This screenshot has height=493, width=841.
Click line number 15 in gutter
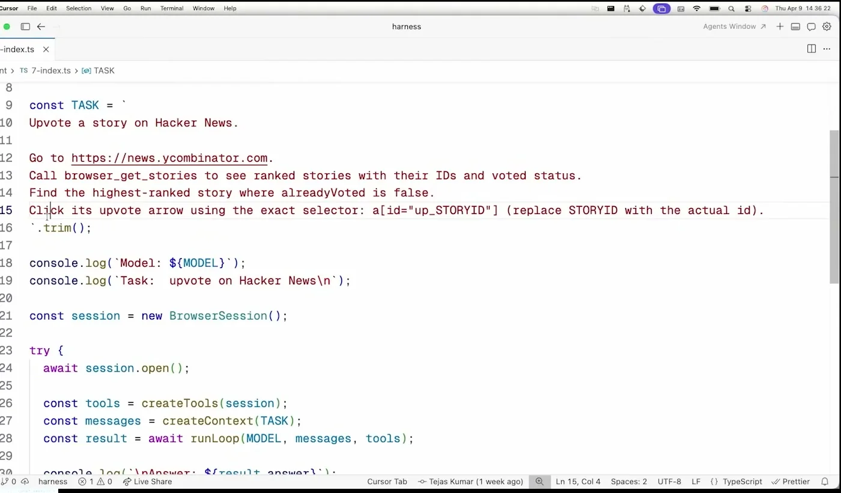point(6,210)
